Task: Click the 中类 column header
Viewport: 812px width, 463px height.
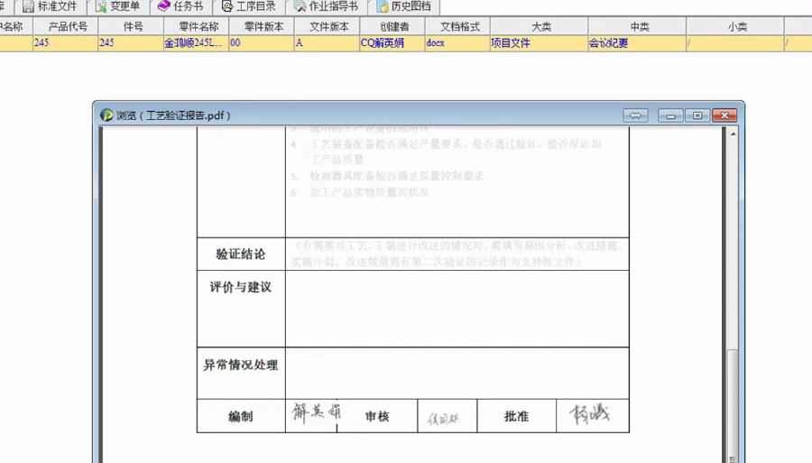Action: tap(637, 26)
